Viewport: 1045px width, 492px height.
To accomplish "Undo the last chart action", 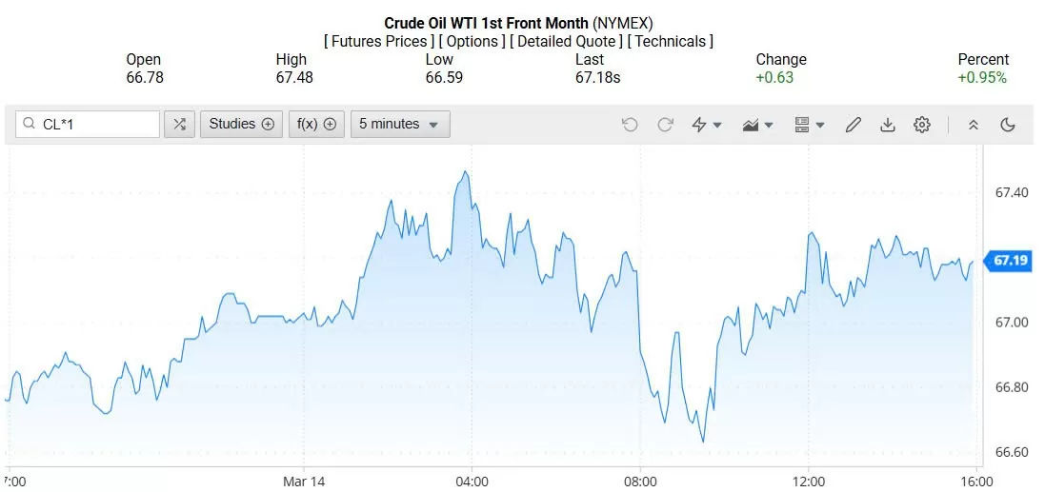I will coord(630,125).
